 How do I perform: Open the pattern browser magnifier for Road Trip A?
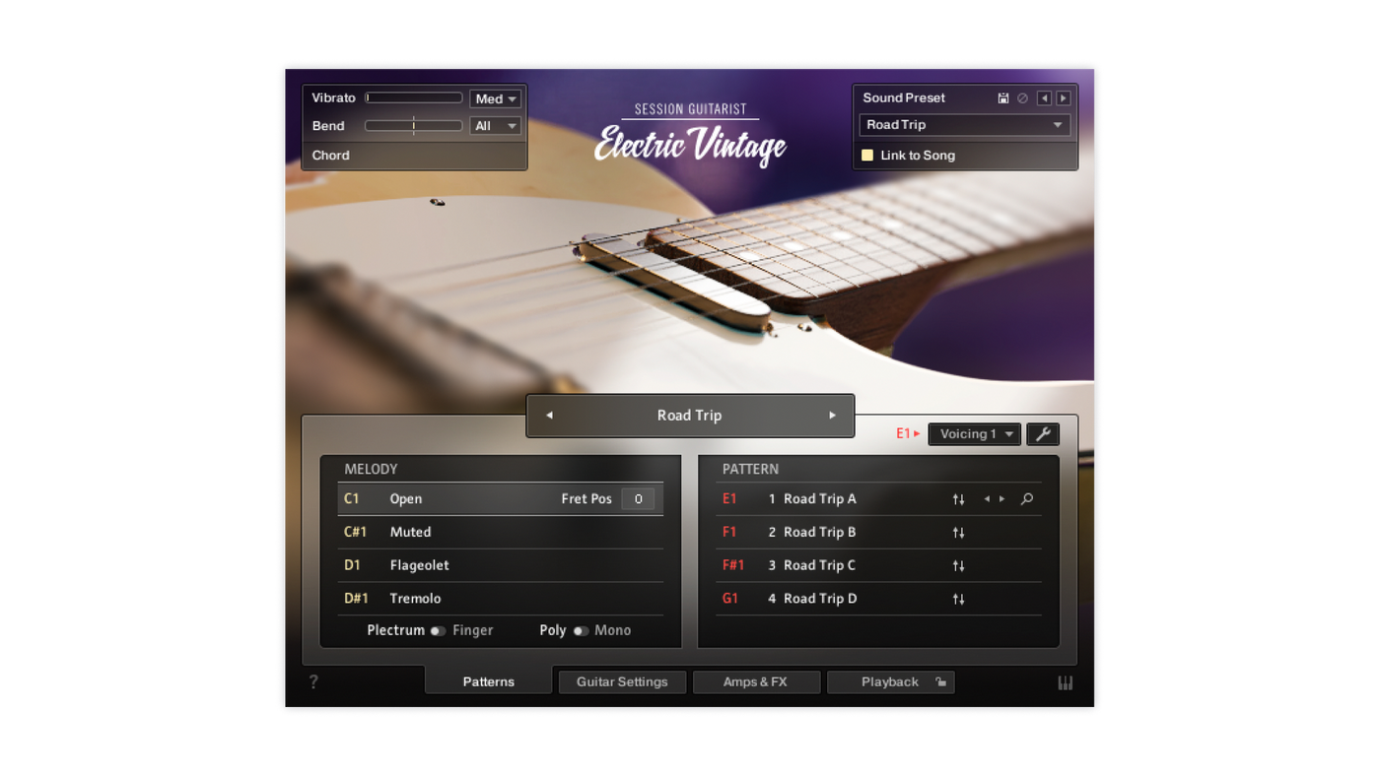click(x=1027, y=499)
